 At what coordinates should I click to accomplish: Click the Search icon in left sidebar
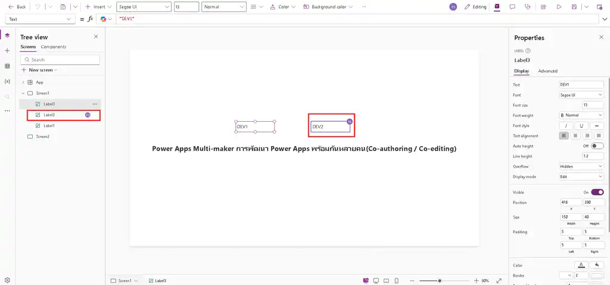point(7,97)
